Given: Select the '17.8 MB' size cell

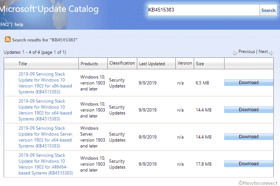Looking at the screenshot, I should [203, 164].
